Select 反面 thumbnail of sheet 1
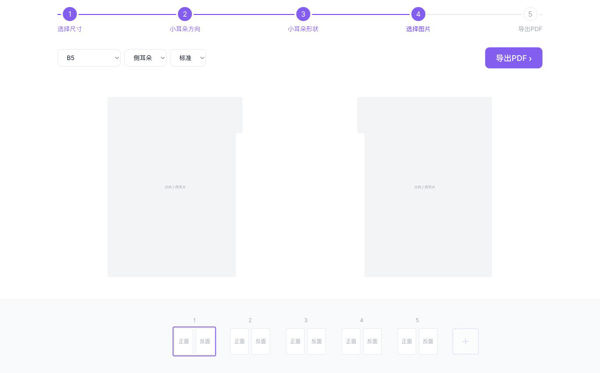Image resolution: width=600 pixels, height=373 pixels. (x=205, y=341)
